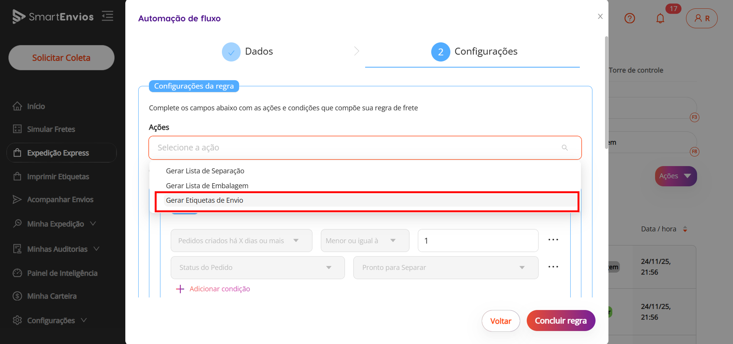
Task: Focus the Selecione a ação input field
Action: point(355,148)
